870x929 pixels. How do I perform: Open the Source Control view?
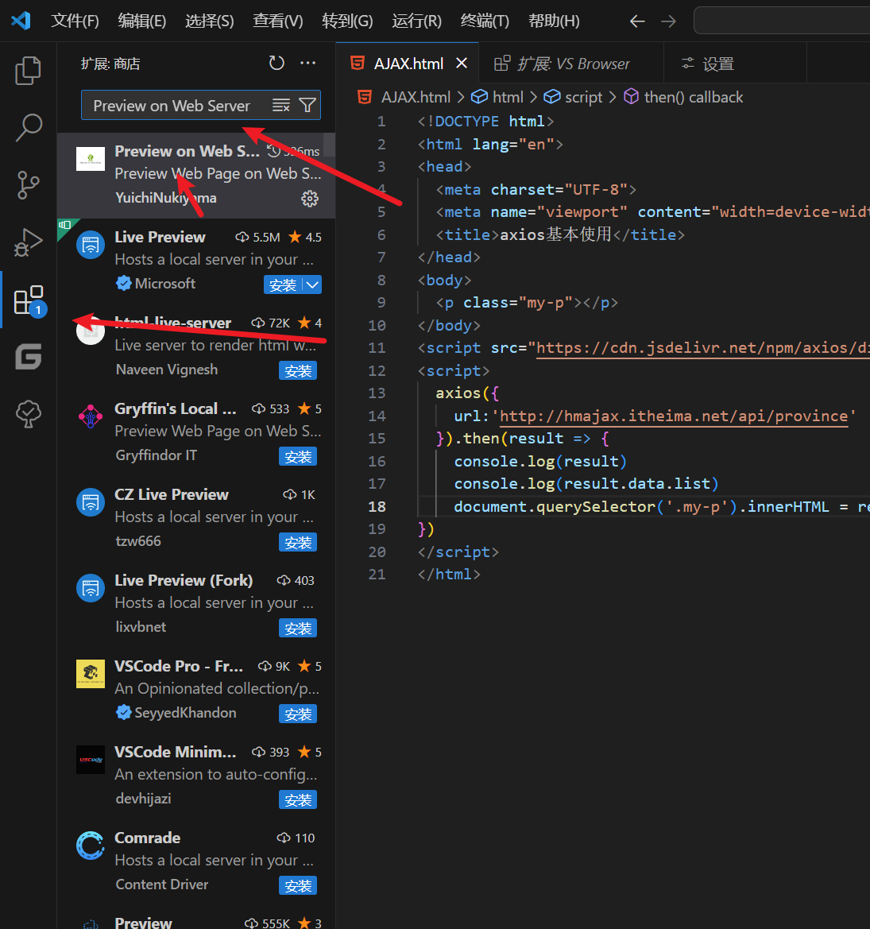[x=28, y=185]
